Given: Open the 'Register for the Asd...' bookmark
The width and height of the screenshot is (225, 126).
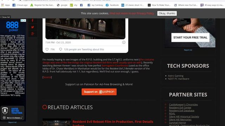Looking at the screenshot, I should [42, 5].
